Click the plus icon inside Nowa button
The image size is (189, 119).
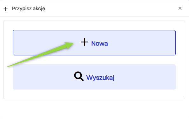(x=84, y=42)
